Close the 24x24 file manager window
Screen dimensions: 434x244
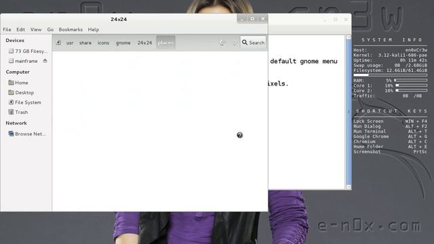(262, 19)
